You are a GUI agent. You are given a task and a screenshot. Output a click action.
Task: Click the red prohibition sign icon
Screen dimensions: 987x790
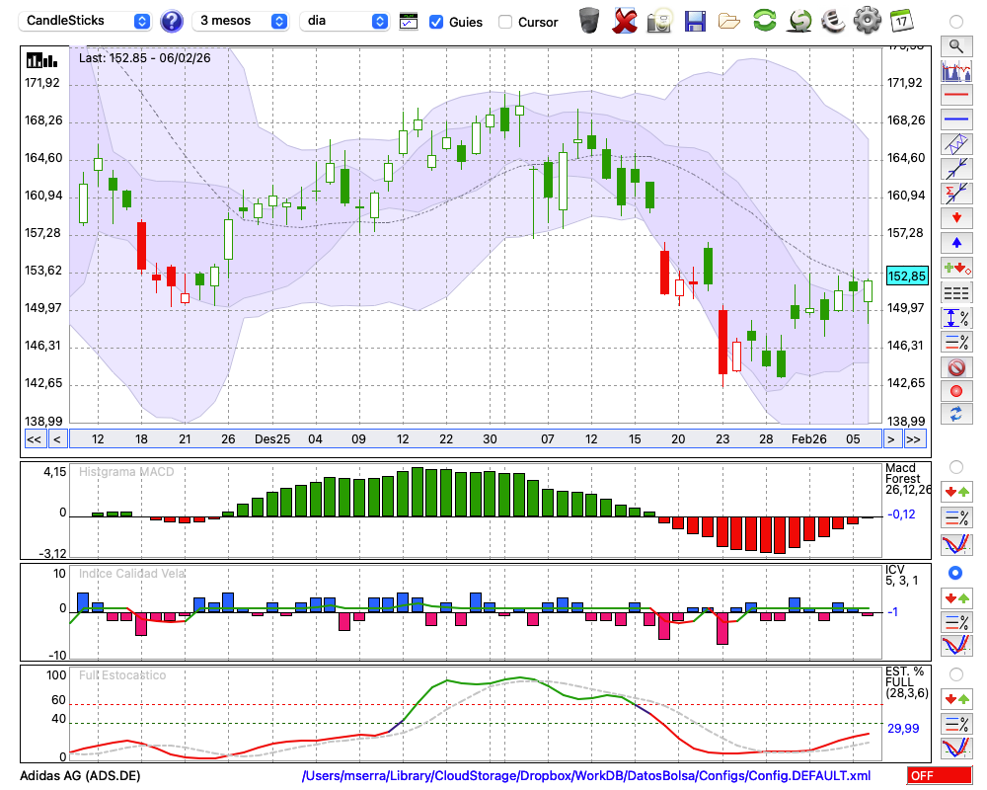coord(956,367)
